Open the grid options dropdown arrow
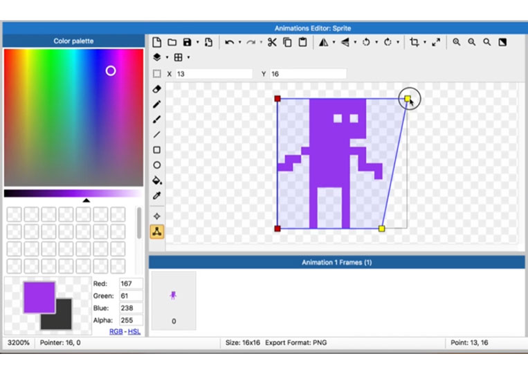Screen dimensions: 528x374 188,57
